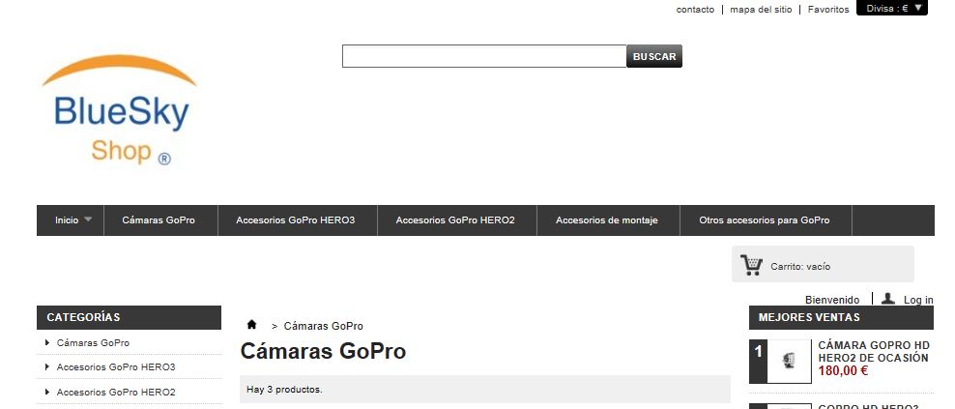
Task: Open the contacto link
Action: click(695, 10)
